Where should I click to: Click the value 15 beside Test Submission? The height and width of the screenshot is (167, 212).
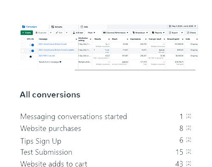click(x=179, y=152)
